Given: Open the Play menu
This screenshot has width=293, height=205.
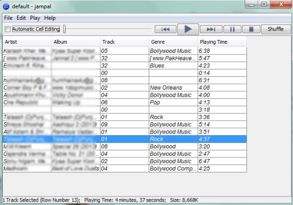Looking at the screenshot, I should click(35, 18).
